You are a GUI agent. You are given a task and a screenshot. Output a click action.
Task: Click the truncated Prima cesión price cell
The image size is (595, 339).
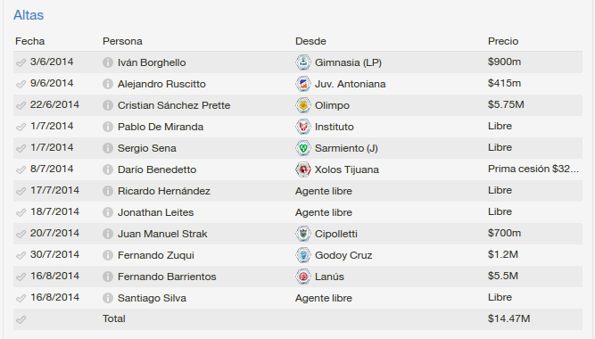[x=533, y=169]
